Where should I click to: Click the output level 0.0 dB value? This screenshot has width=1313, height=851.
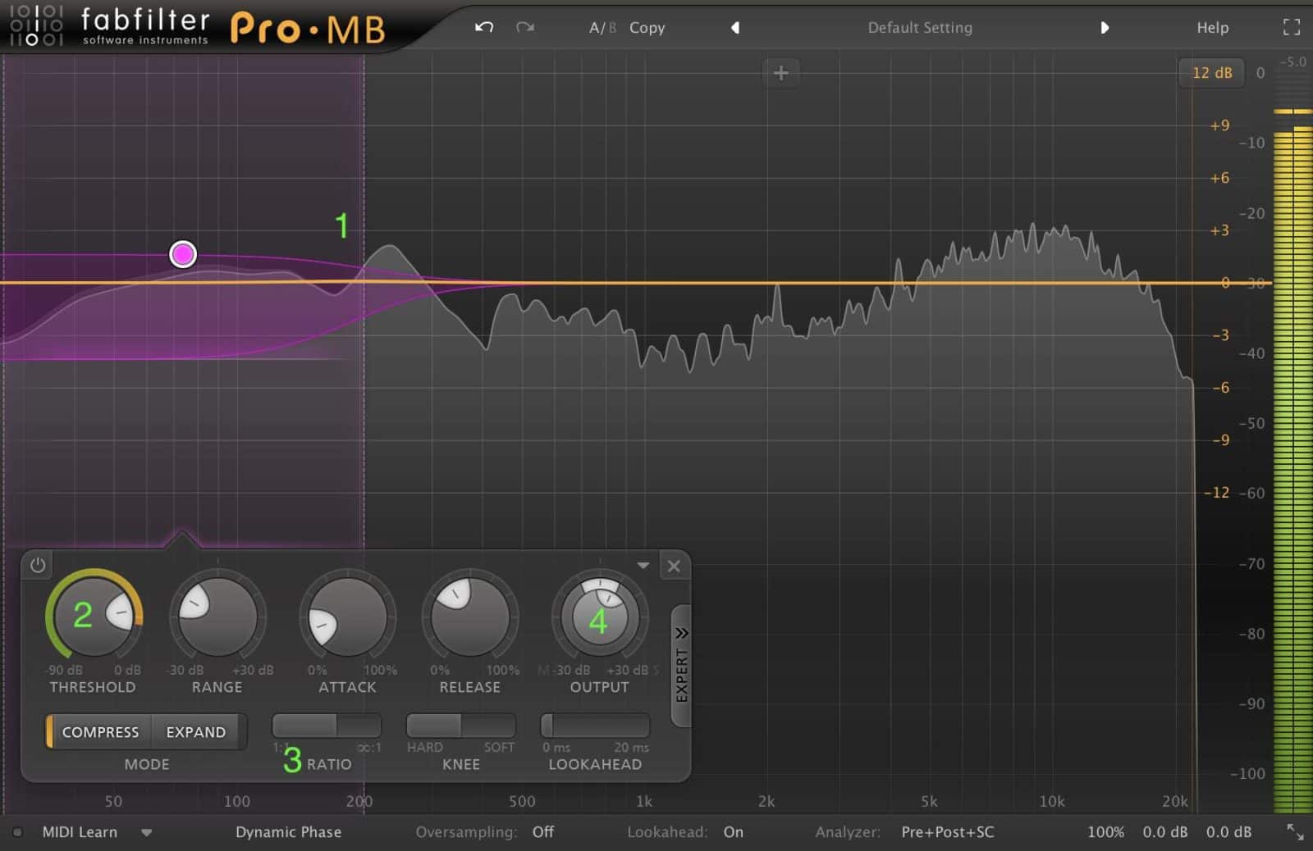[1228, 831]
